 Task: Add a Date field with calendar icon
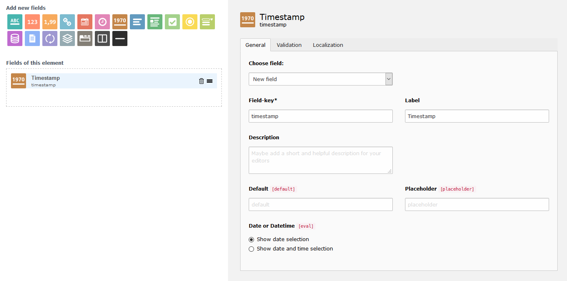[85, 22]
